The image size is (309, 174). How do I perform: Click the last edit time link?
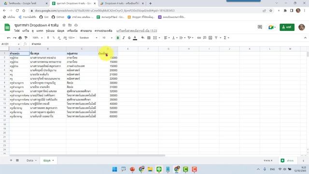point(137,31)
